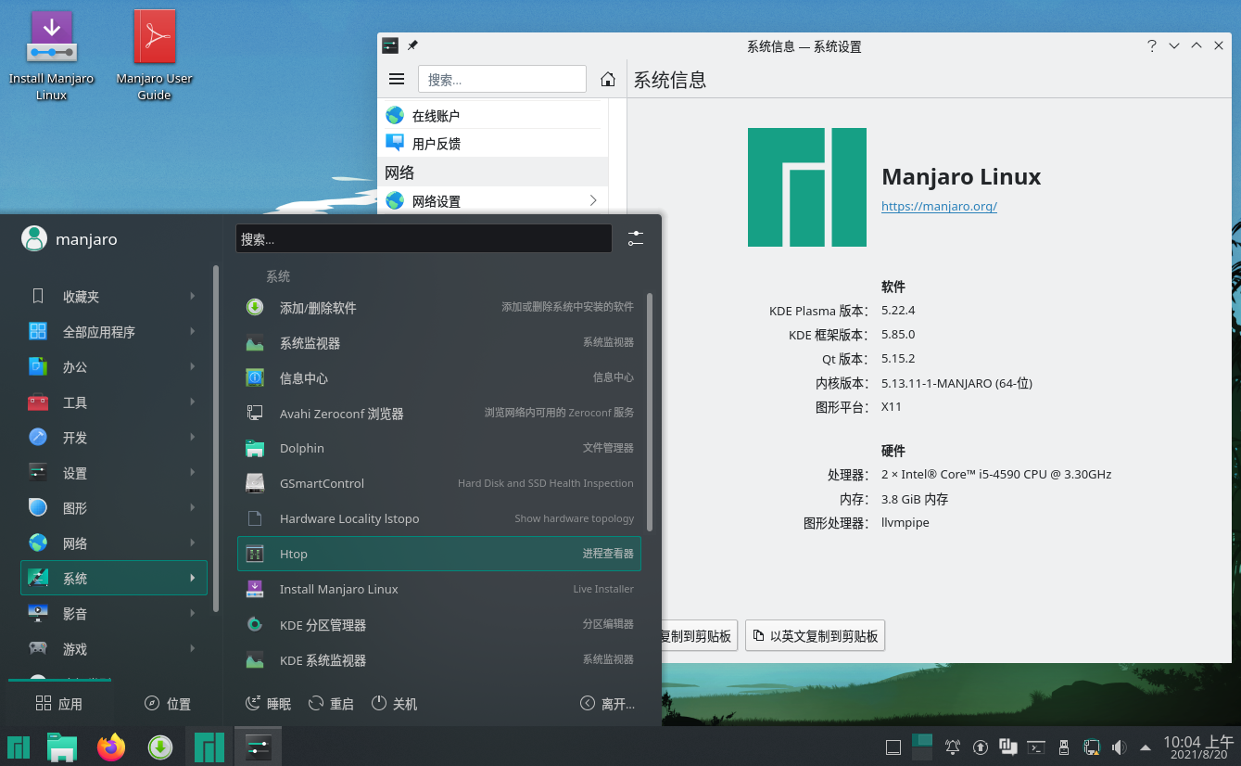1241x766 pixels.
Task: Click the help question mark in title bar
Action: pyautogui.click(x=1151, y=45)
